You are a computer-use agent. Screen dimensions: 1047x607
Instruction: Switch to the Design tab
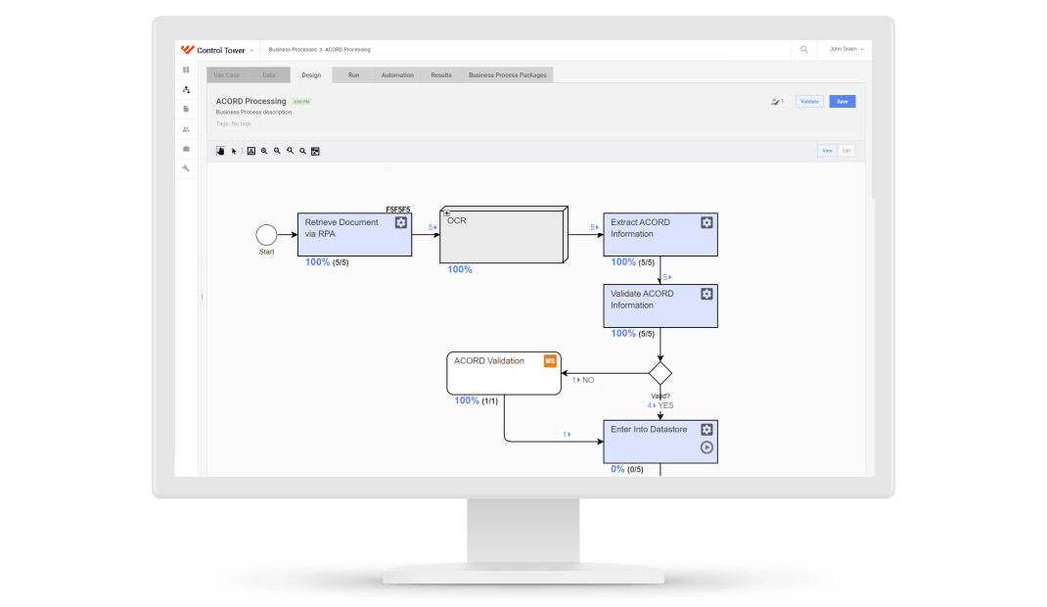click(x=311, y=74)
